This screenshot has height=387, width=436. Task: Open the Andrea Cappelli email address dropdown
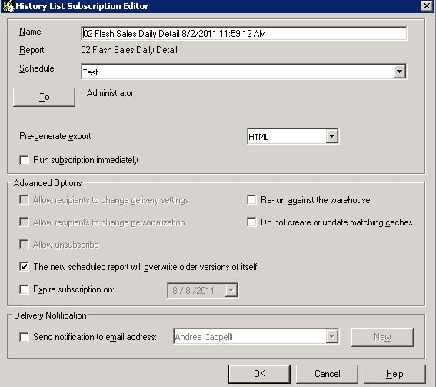[x=332, y=336]
